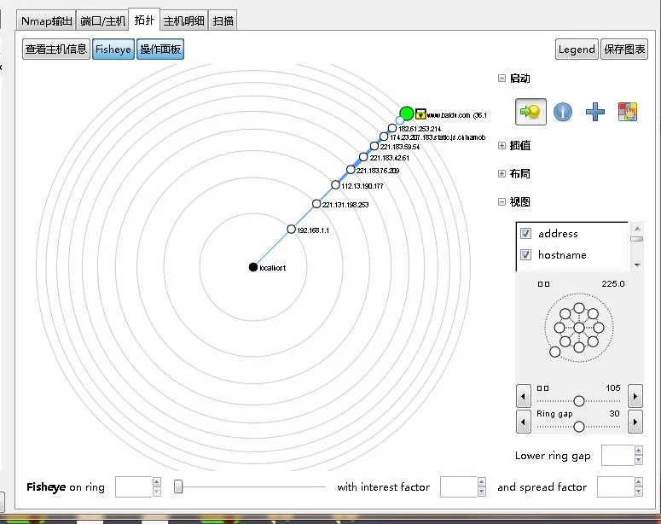The height and width of the screenshot is (524, 661).
Task: Collapse the 视图 section
Action: 502,201
